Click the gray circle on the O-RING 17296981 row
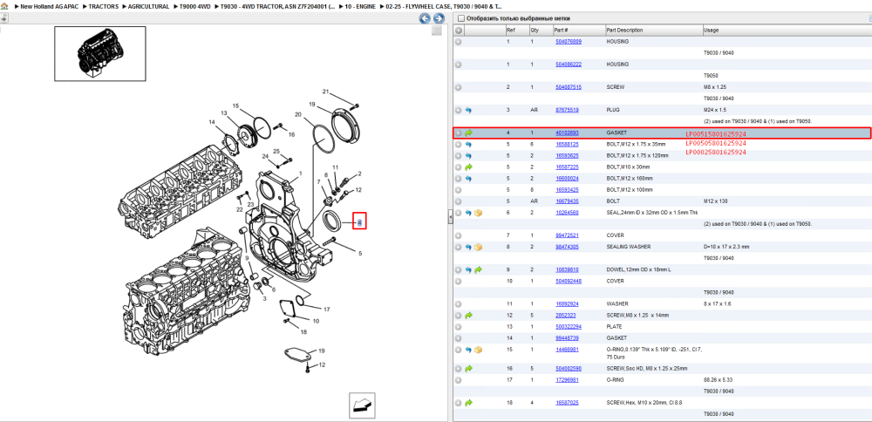Screen dimensions: 872x422 [459, 380]
